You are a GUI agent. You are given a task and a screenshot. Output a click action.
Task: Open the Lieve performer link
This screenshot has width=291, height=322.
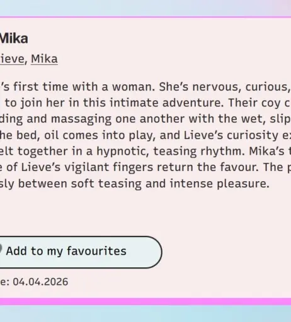(12, 59)
